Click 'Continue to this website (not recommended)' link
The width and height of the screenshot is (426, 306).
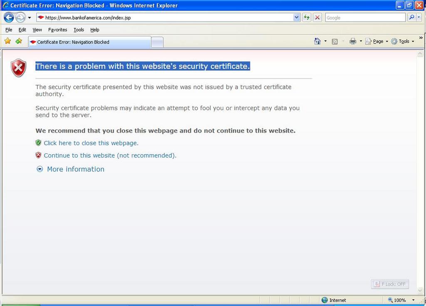110,155
